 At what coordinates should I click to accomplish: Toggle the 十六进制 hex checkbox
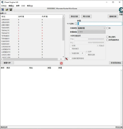tap(76, 24)
